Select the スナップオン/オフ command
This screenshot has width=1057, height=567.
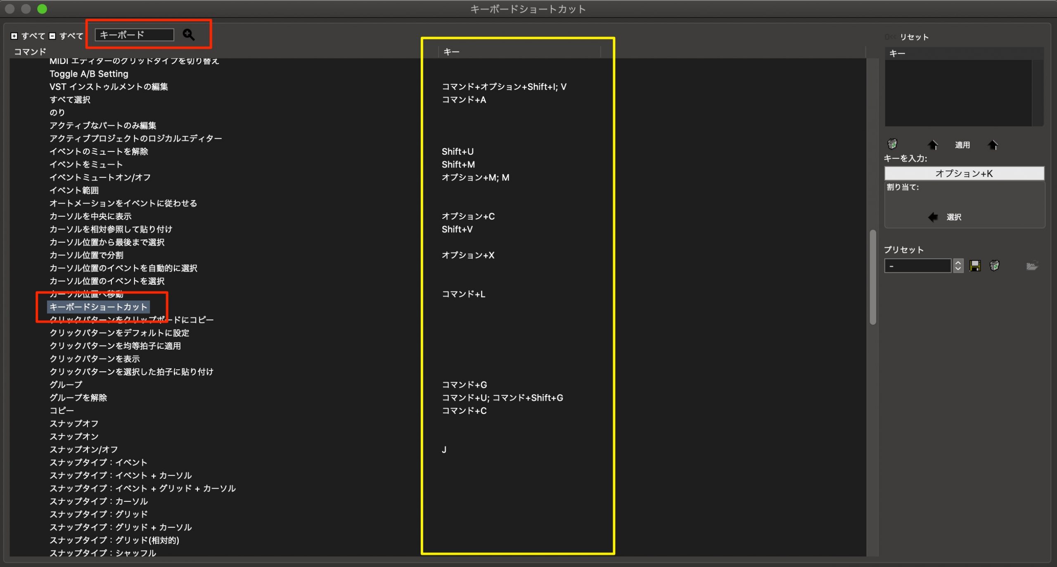[x=83, y=449]
